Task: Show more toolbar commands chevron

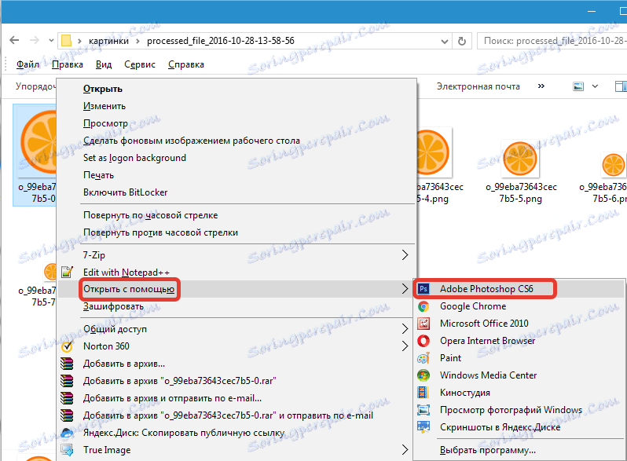Action: (541, 86)
